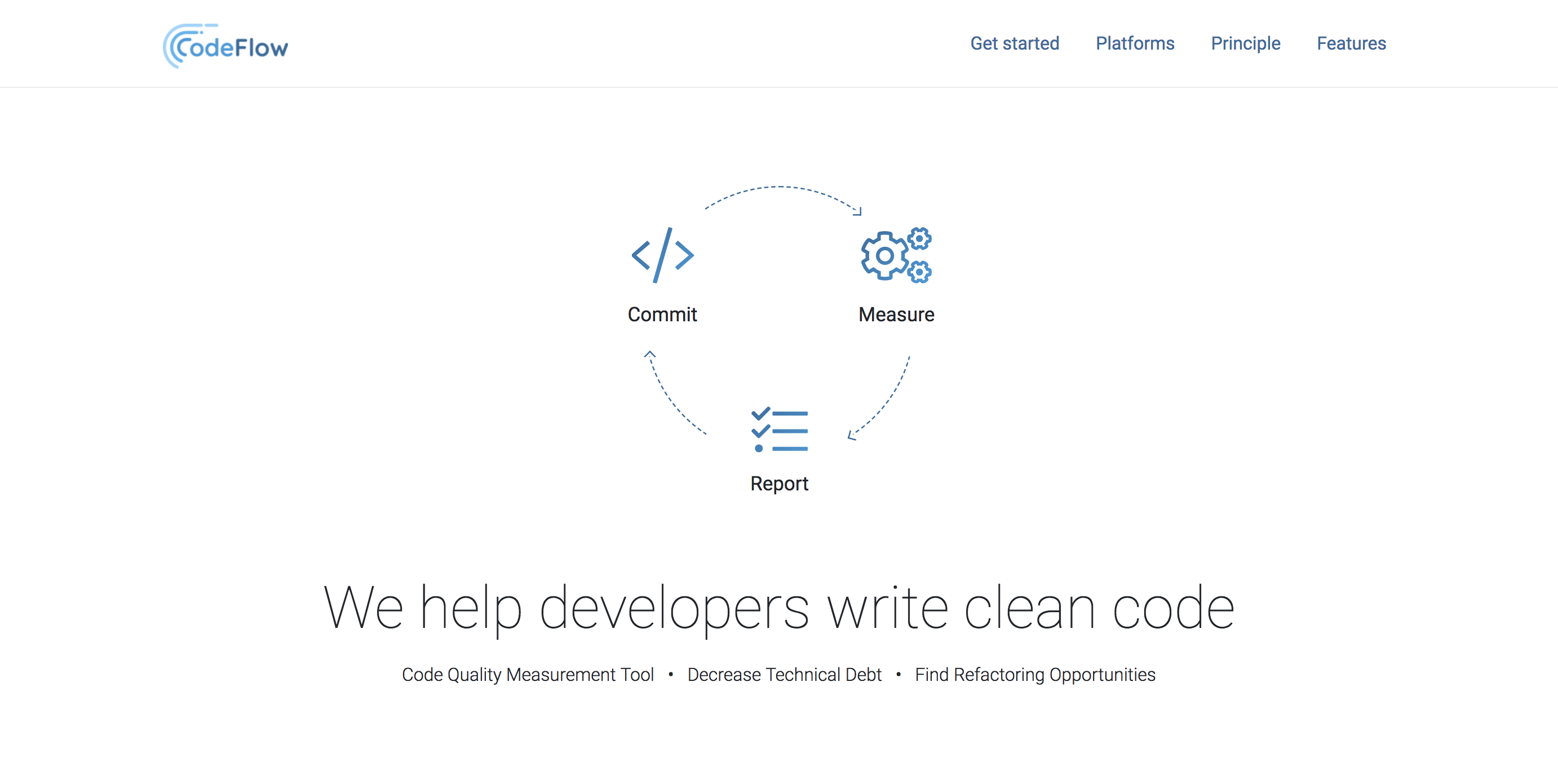1558x779 pixels.
Task: Navigate to the Platforms section
Action: [1135, 43]
